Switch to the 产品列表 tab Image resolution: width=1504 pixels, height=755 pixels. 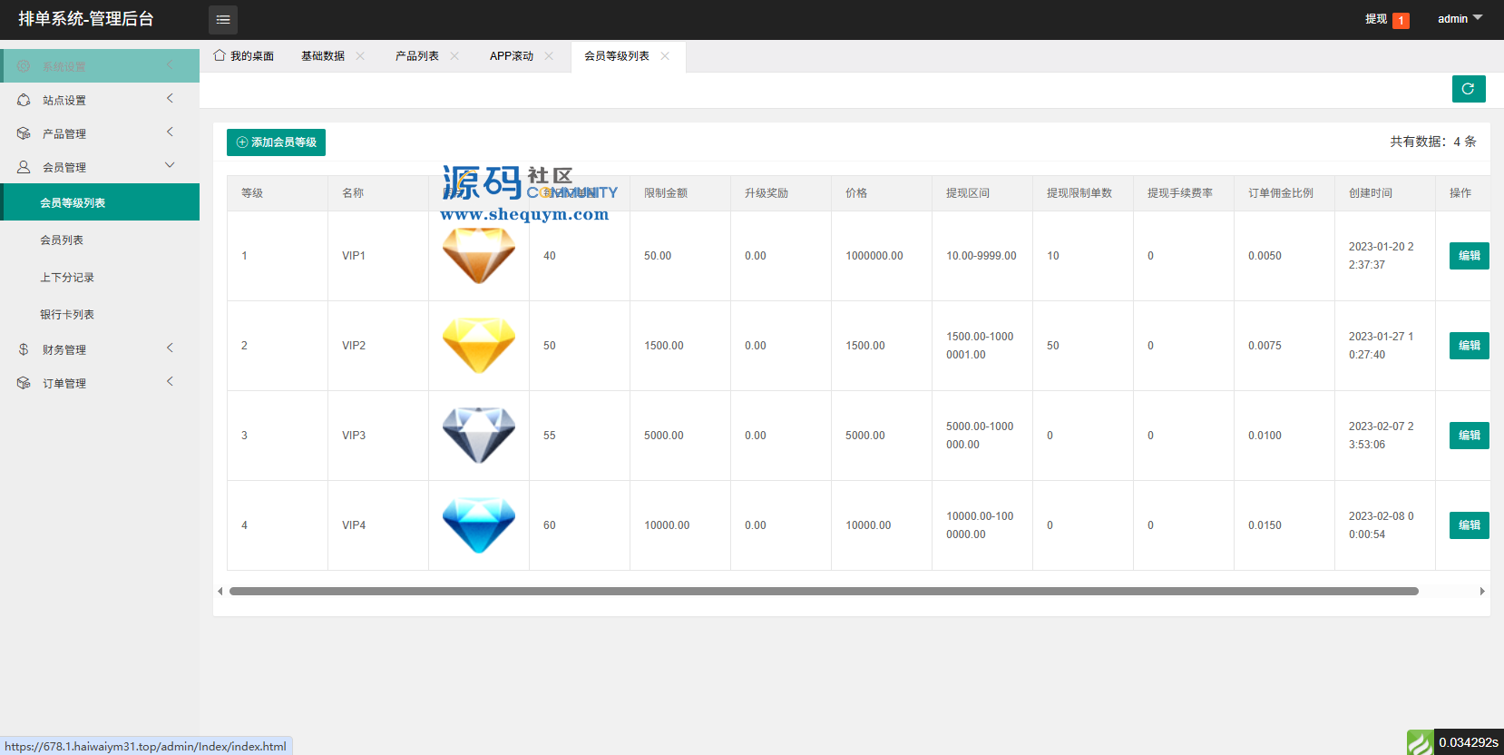coord(416,56)
